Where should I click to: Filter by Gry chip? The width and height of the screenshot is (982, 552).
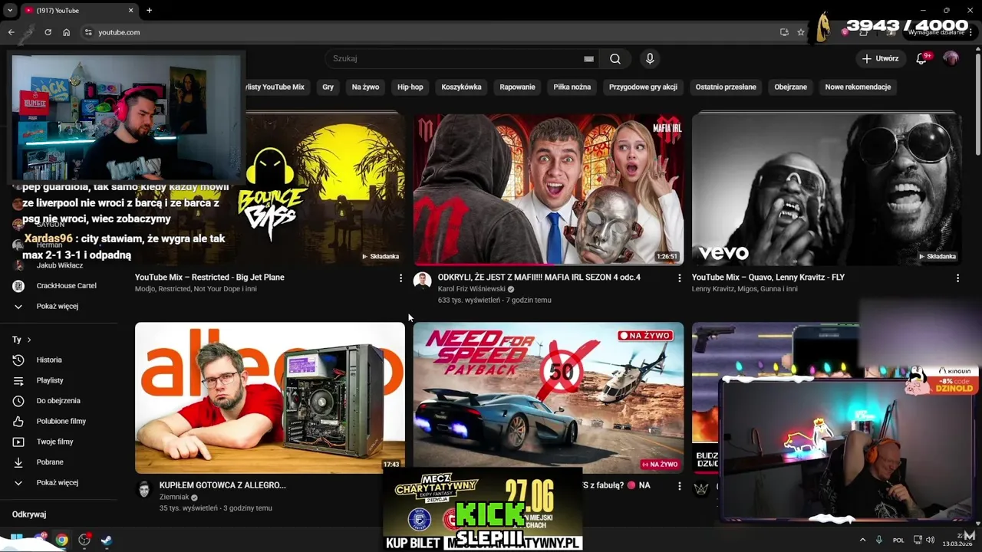[328, 87]
